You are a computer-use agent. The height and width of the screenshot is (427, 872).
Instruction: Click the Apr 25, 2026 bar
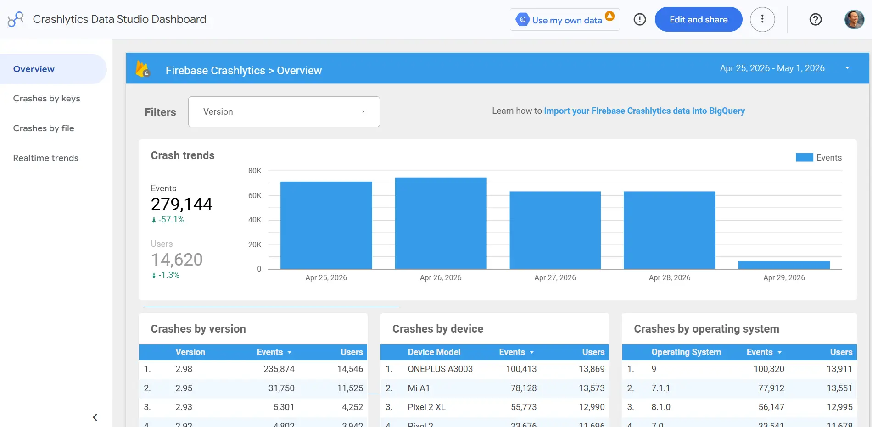[326, 225]
